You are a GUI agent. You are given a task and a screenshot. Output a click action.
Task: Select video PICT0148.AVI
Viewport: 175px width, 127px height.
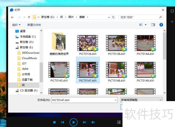point(117,72)
